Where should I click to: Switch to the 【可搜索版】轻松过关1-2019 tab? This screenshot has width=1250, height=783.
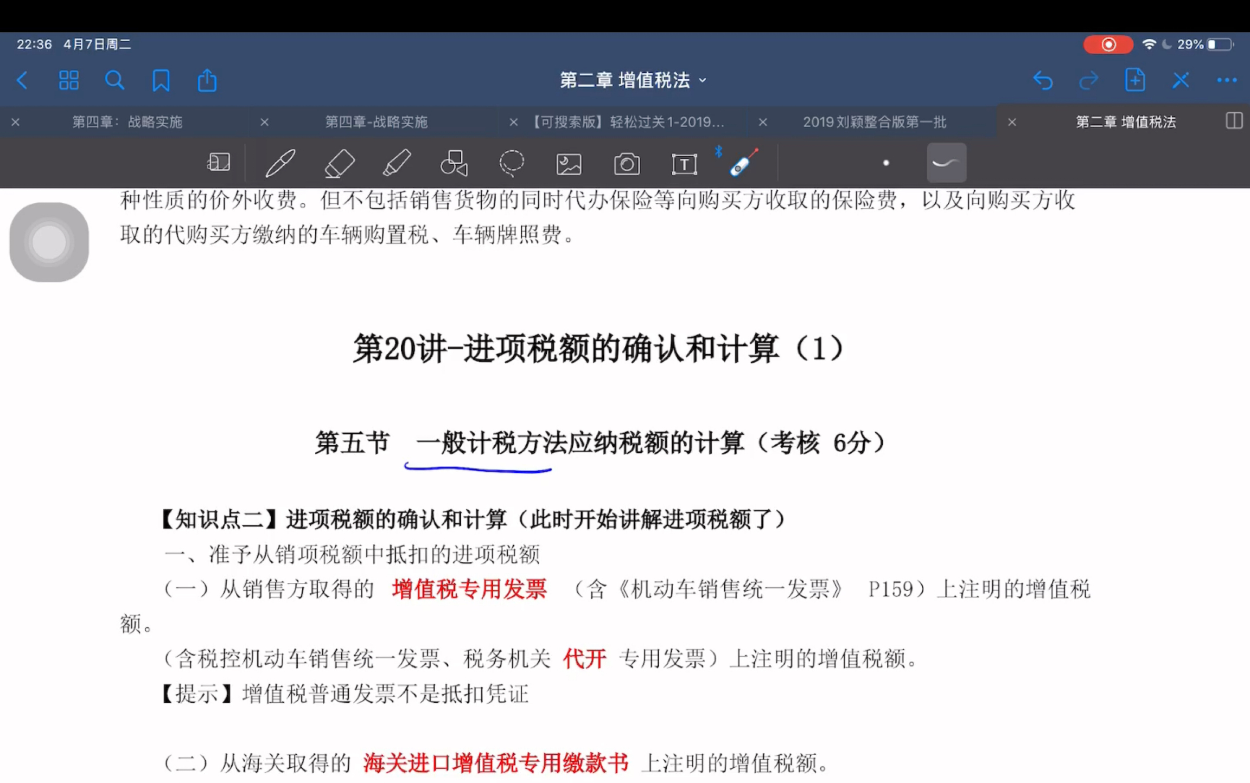(x=626, y=122)
